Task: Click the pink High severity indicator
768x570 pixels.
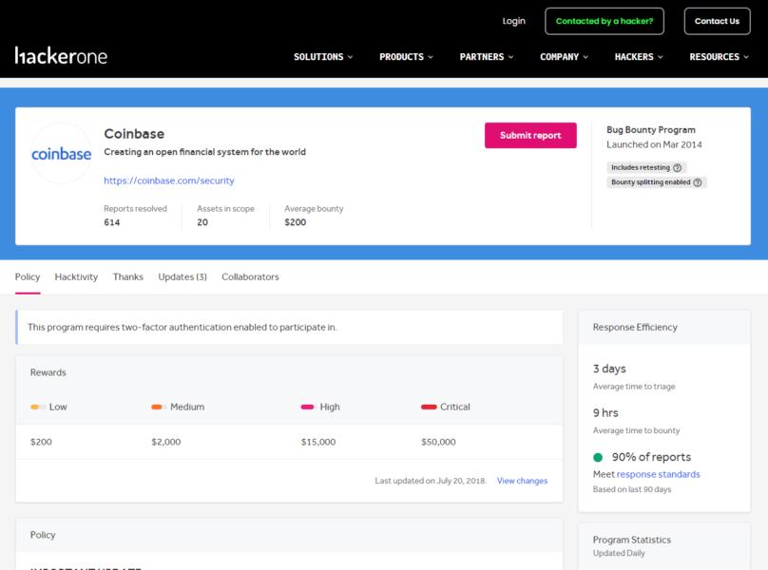Action: (x=307, y=407)
